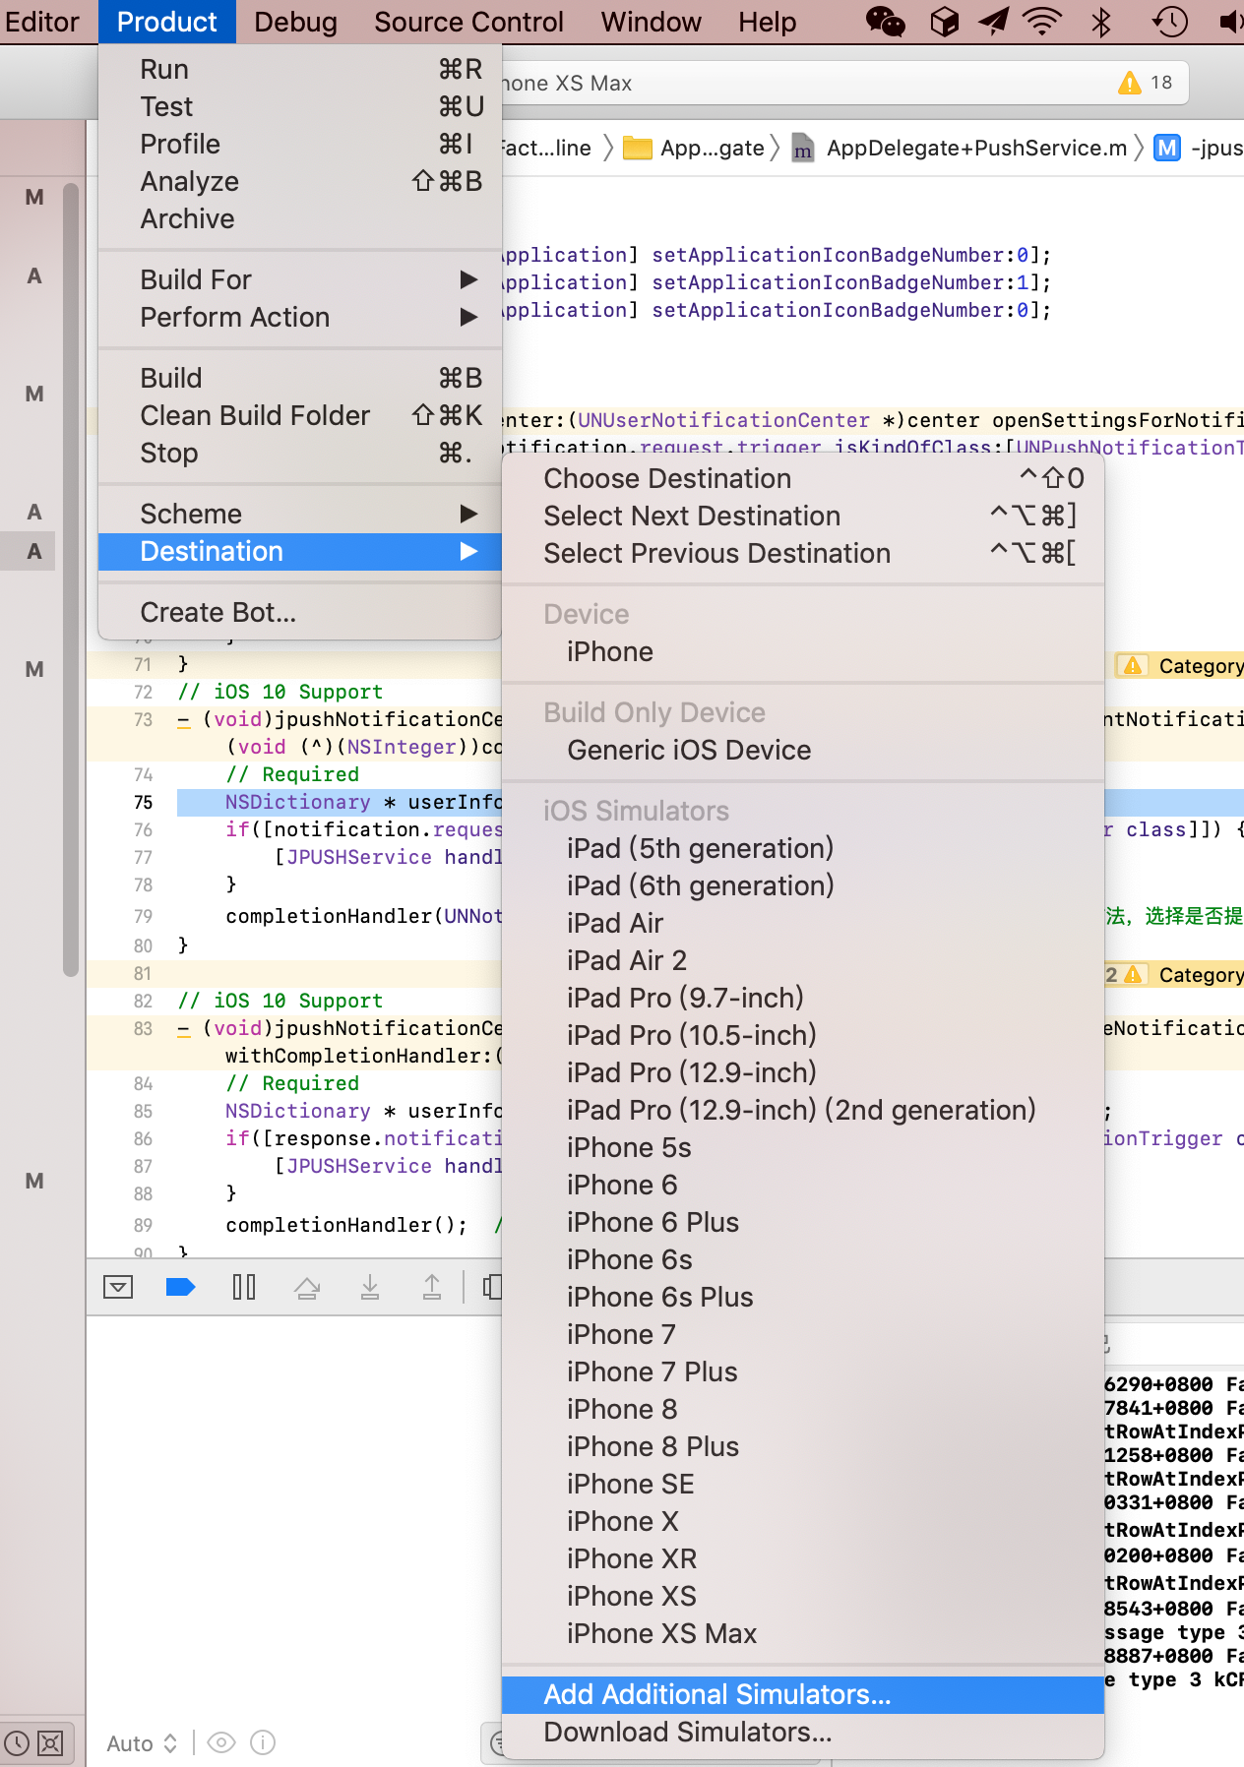Choose Run from the Product menu
Image resolution: width=1244 pixels, height=1767 pixels.
pyautogui.click(x=300, y=69)
